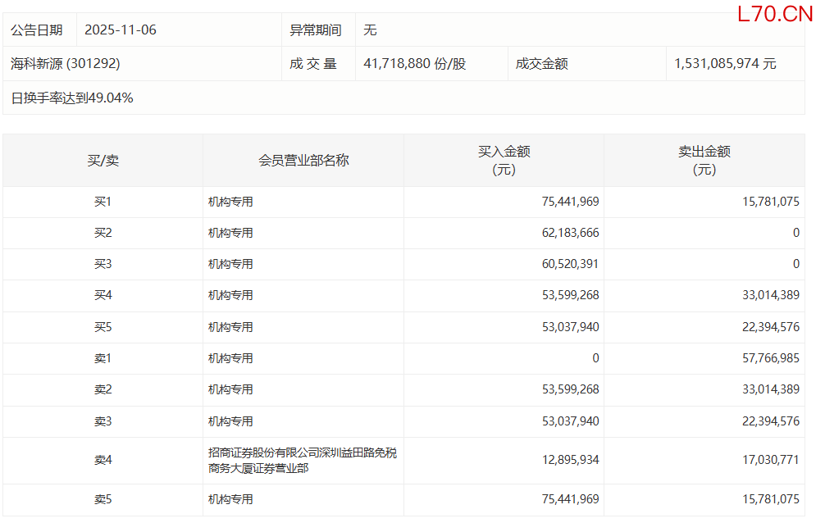Click the 买/卖 column header

[x=103, y=161]
